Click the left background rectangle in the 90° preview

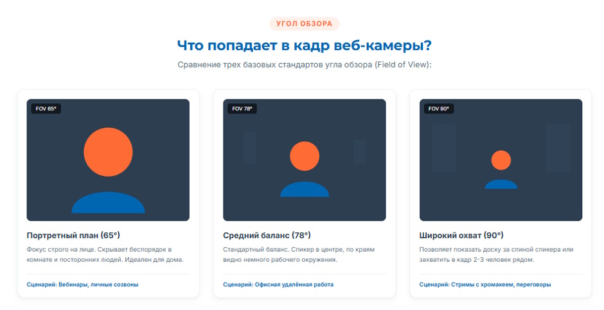[x=444, y=148]
